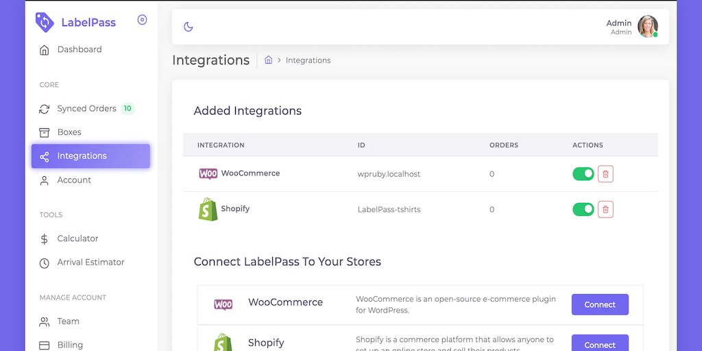The image size is (702, 351).
Task: Switch to dark mode with moon icon
Action: point(189,27)
